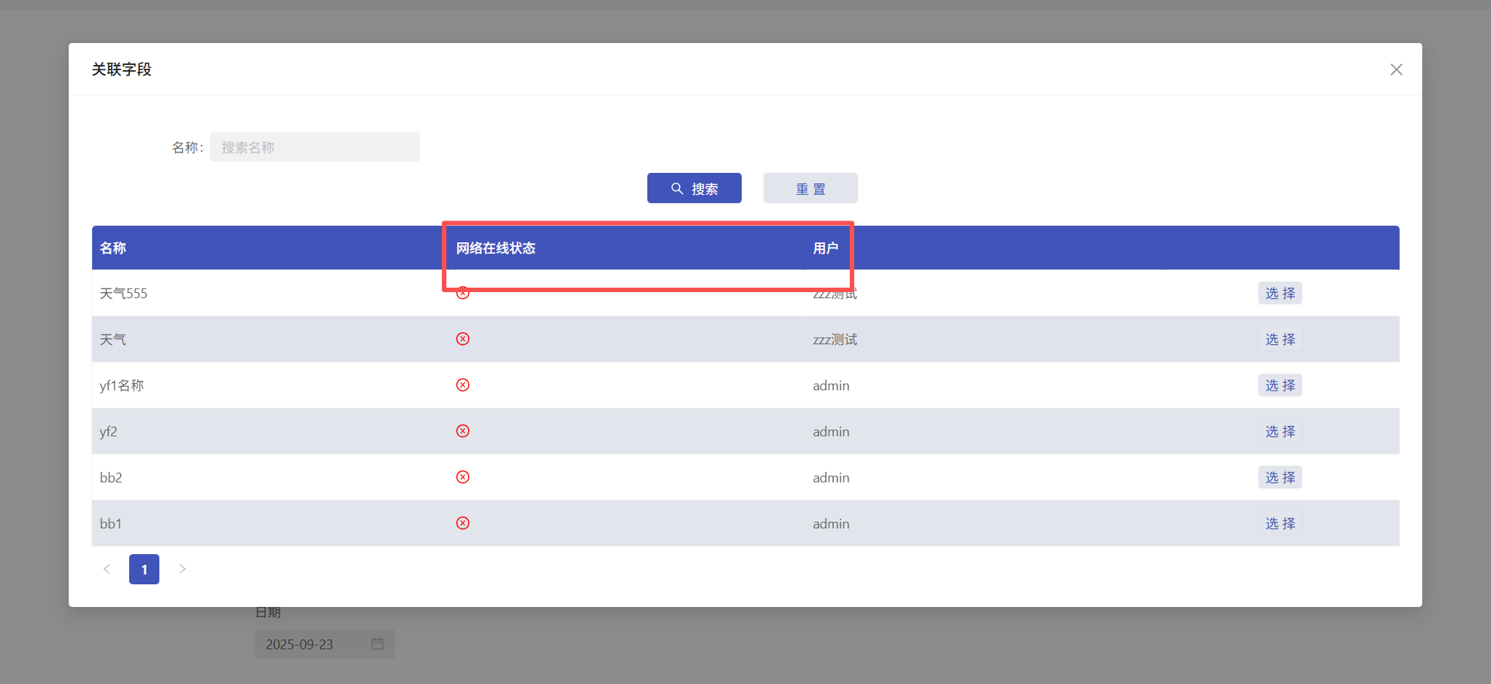The image size is (1491, 684).
Task: Click offline status icon for bb2 row
Action: [x=463, y=477]
